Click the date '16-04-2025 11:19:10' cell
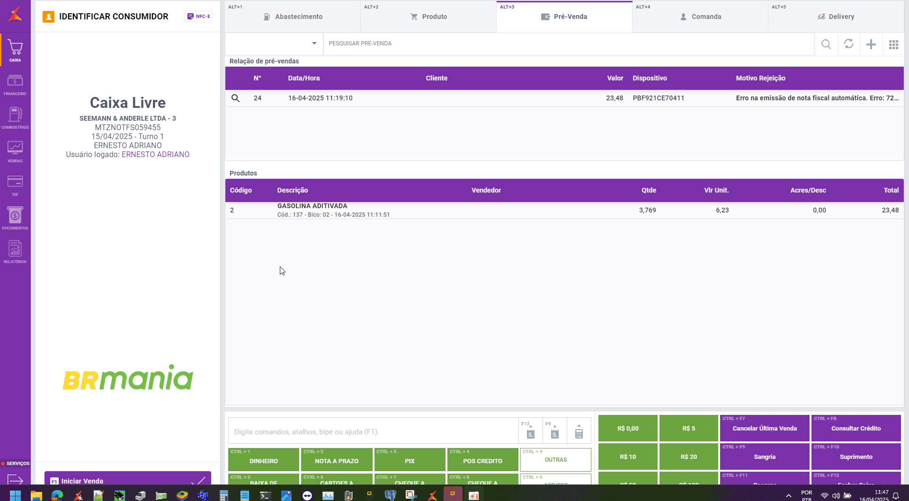This screenshot has width=909, height=501. tap(321, 98)
